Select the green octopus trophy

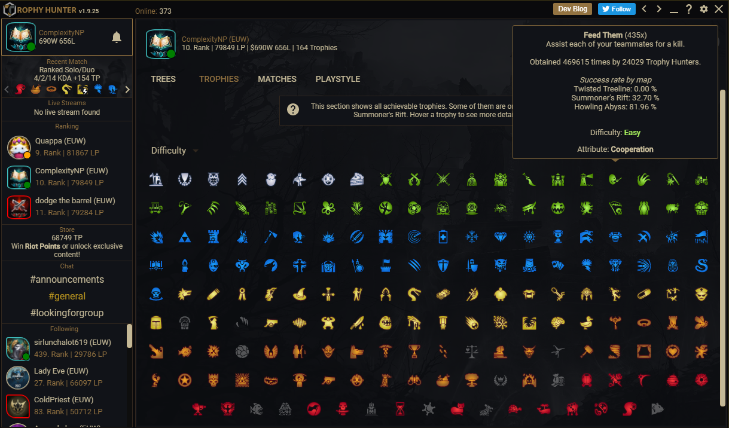(x=328, y=208)
